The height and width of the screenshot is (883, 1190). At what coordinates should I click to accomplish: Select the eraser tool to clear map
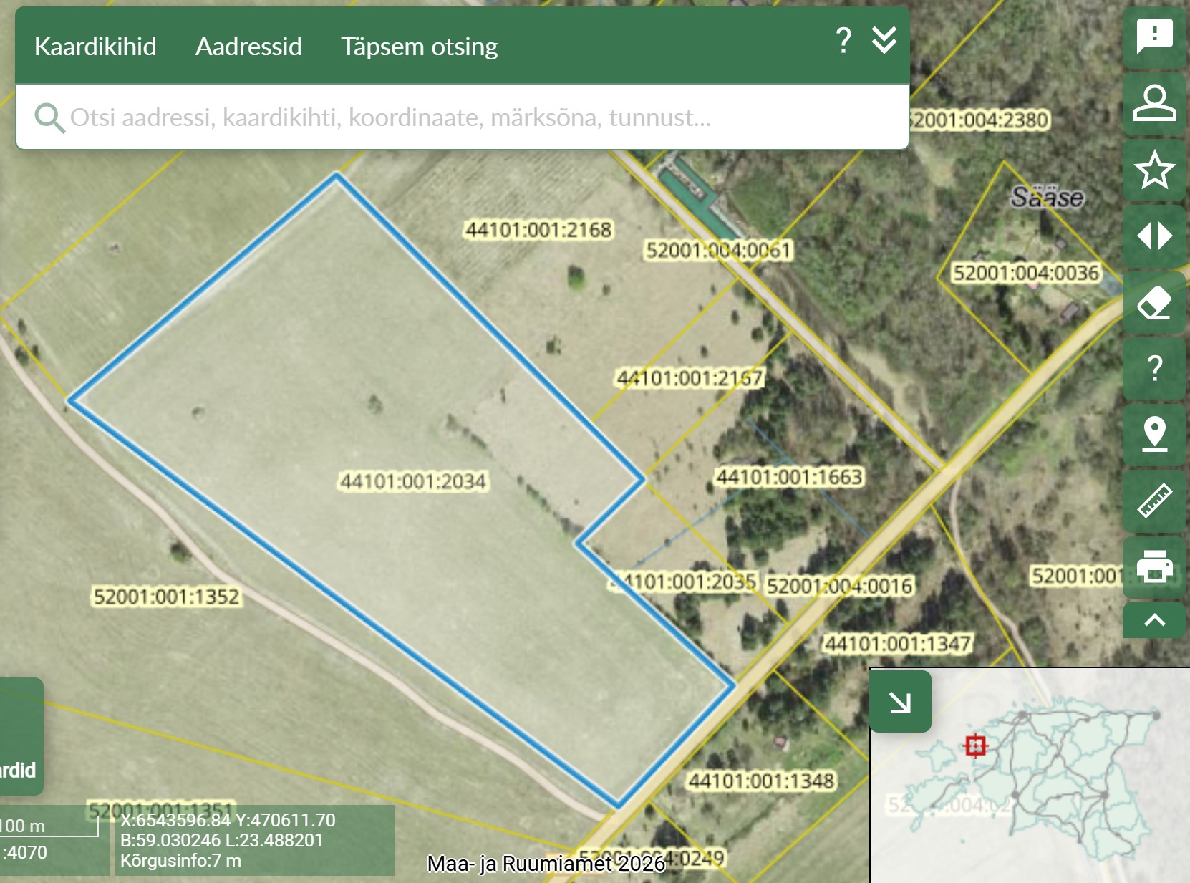[x=1154, y=302]
